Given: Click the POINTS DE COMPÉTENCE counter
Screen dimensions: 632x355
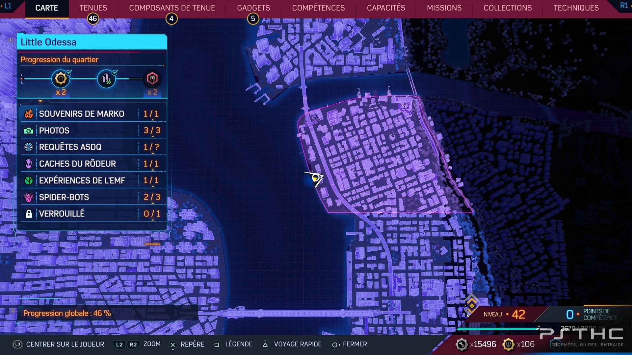Looking at the screenshot, I should coord(592,314).
